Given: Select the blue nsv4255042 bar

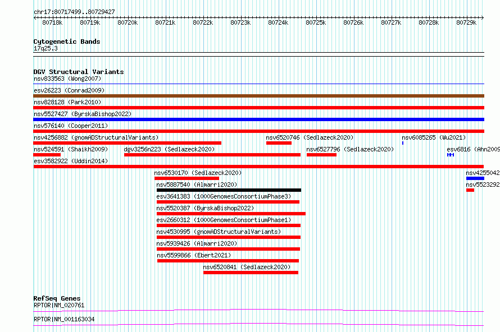Looking at the screenshot, I should [x=475, y=178].
